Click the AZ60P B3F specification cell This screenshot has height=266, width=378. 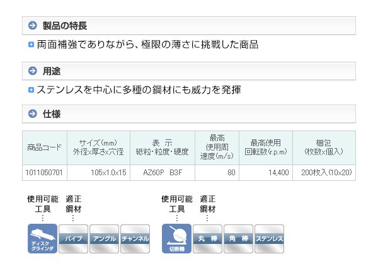162,172
